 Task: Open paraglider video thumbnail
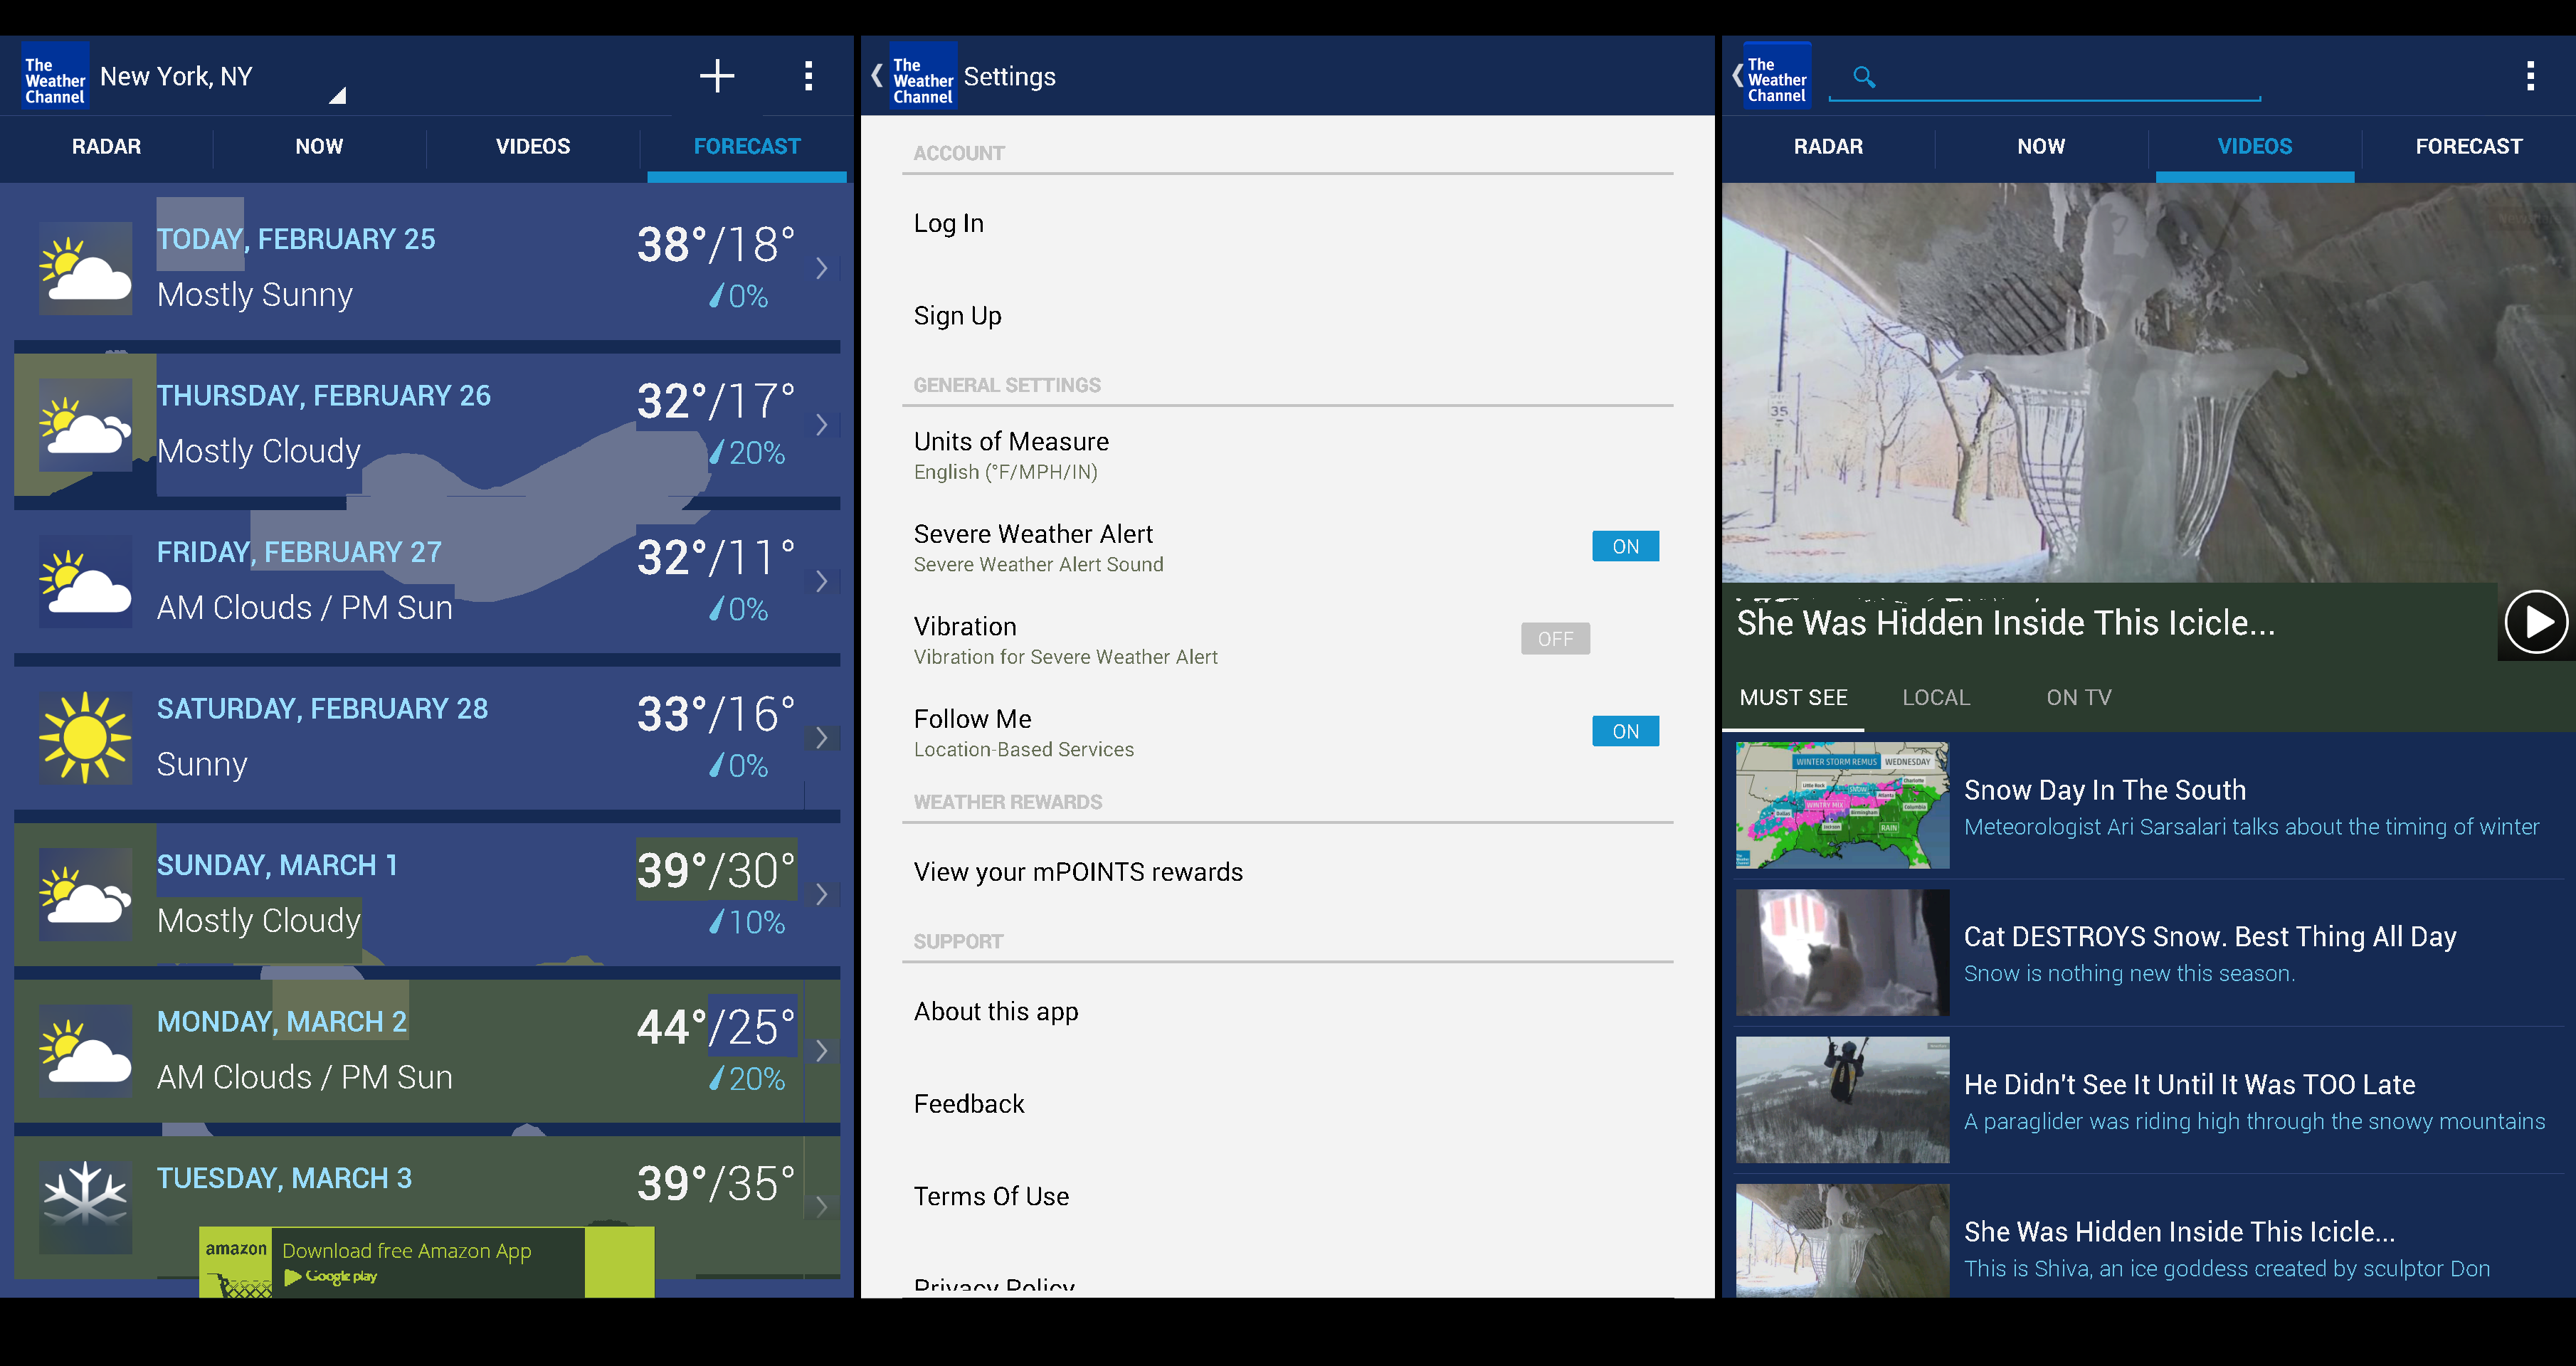(1842, 1099)
